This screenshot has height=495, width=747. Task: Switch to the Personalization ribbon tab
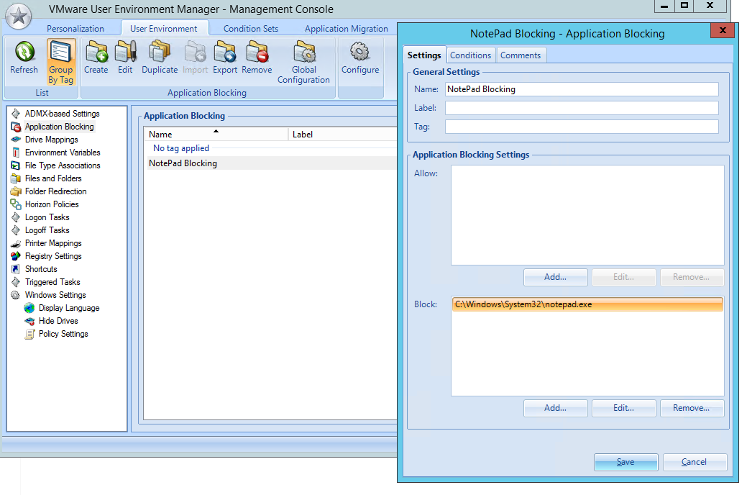[75, 29]
